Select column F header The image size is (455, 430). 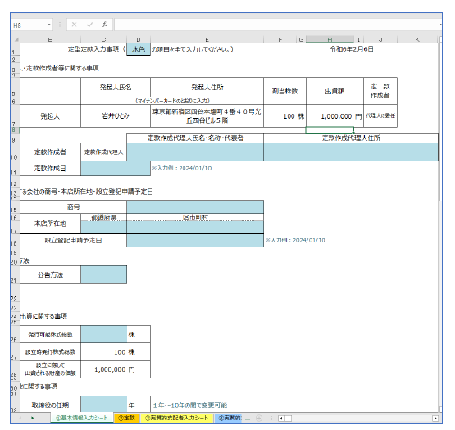[280, 39]
